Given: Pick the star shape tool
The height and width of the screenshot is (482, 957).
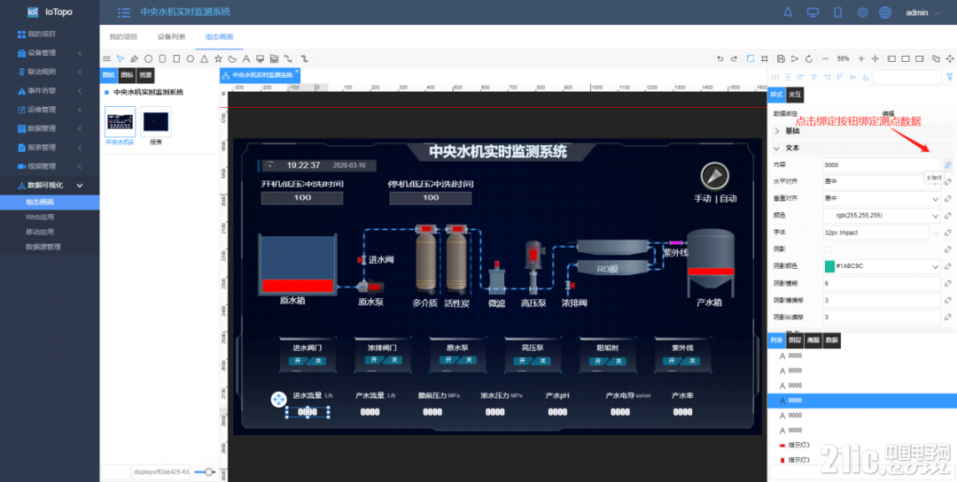Looking at the screenshot, I should (218, 58).
